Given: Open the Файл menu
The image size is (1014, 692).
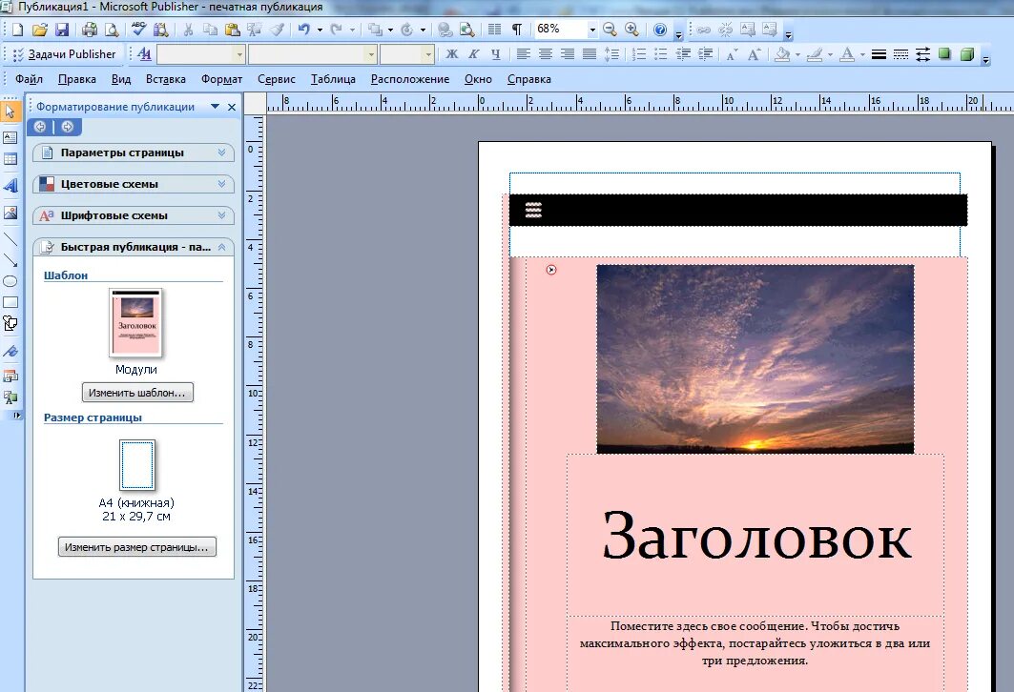Looking at the screenshot, I should 30,79.
